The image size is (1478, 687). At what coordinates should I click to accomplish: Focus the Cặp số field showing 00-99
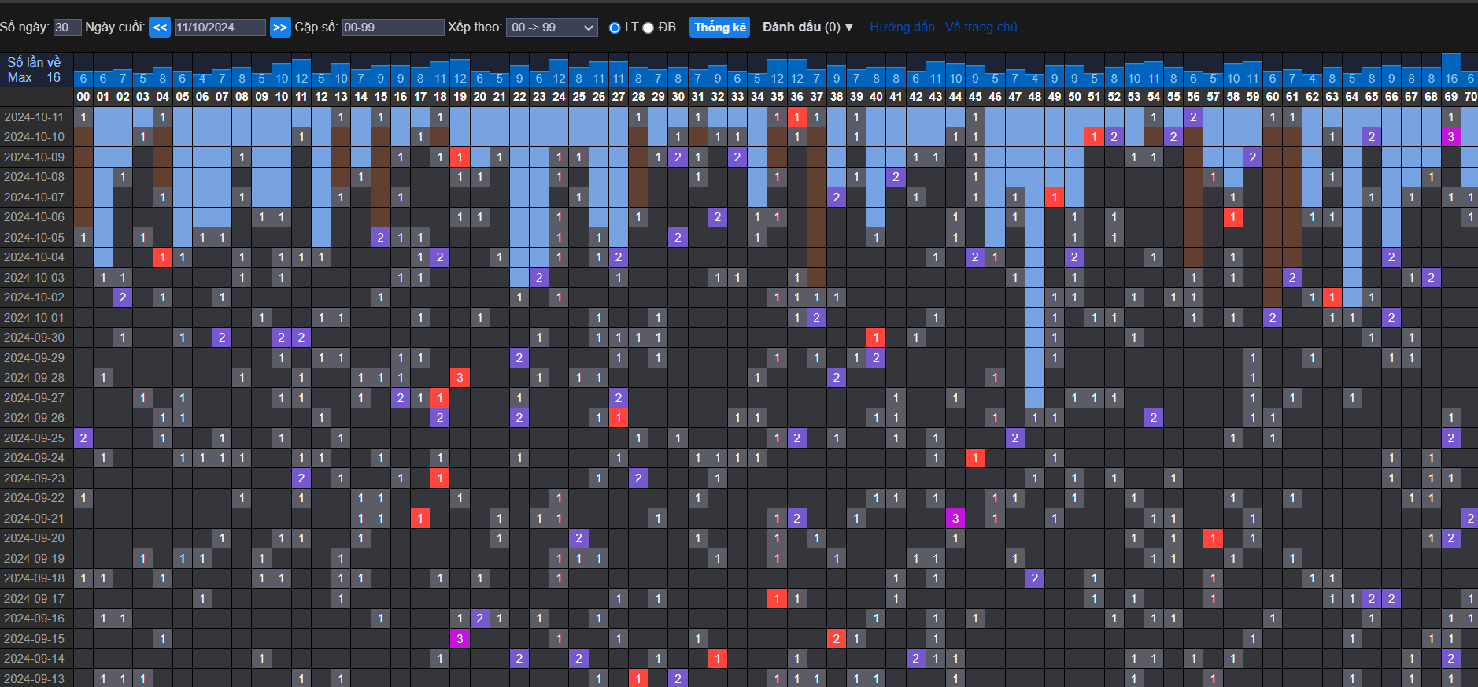point(393,28)
